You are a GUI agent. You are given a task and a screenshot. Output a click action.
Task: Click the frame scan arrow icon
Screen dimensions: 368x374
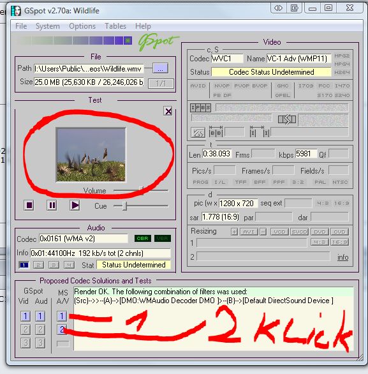click(x=287, y=119)
